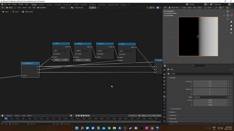The height and width of the screenshot is (131, 234).
Task: Click the green Y axis on navigation gizmo
Action: coord(228,12)
